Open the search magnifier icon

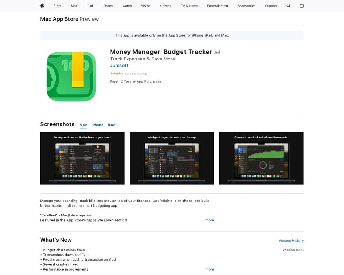tap(288, 6)
